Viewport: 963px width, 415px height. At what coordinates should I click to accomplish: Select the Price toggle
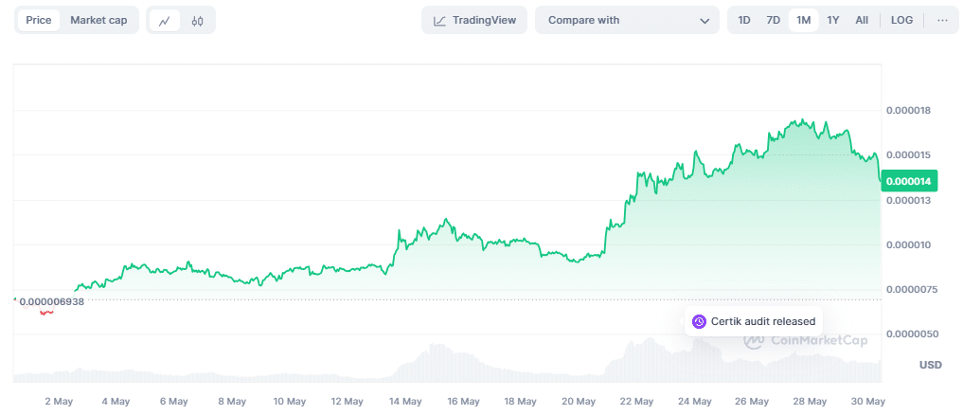coord(39,20)
